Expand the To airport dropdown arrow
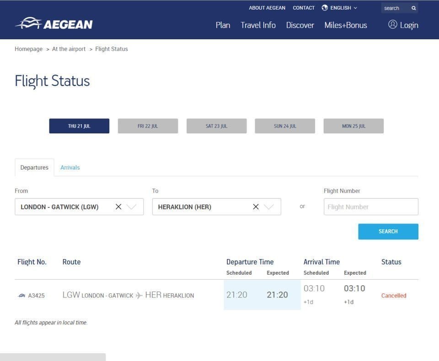 coord(269,207)
